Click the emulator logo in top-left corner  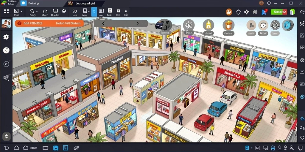click(4, 3)
